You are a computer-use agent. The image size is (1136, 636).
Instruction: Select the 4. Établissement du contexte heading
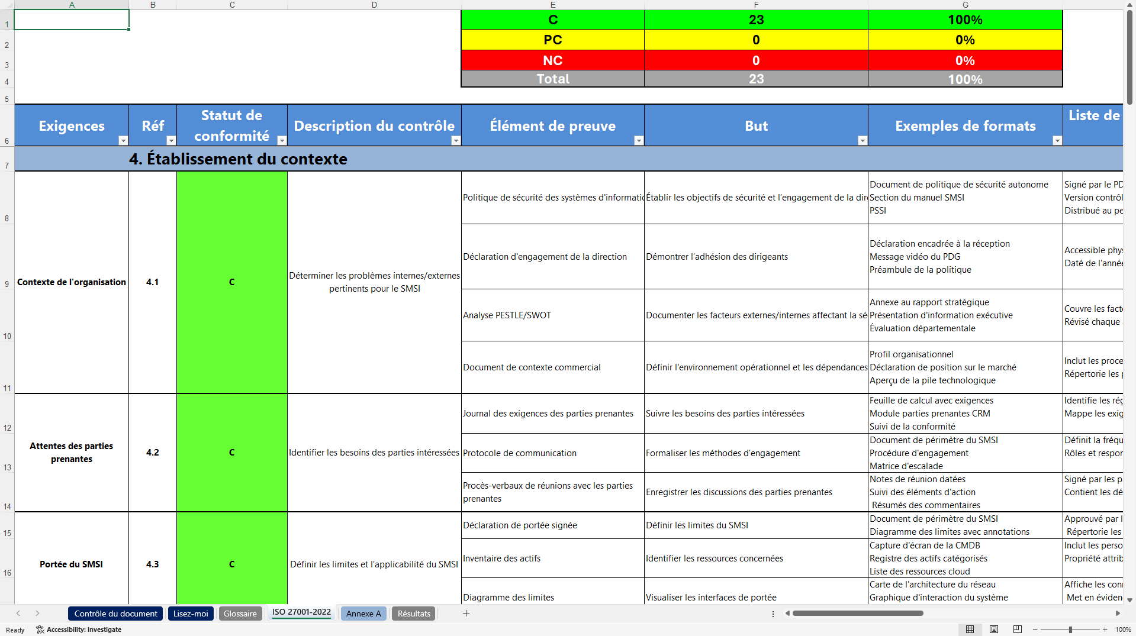click(x=238, y=159)
